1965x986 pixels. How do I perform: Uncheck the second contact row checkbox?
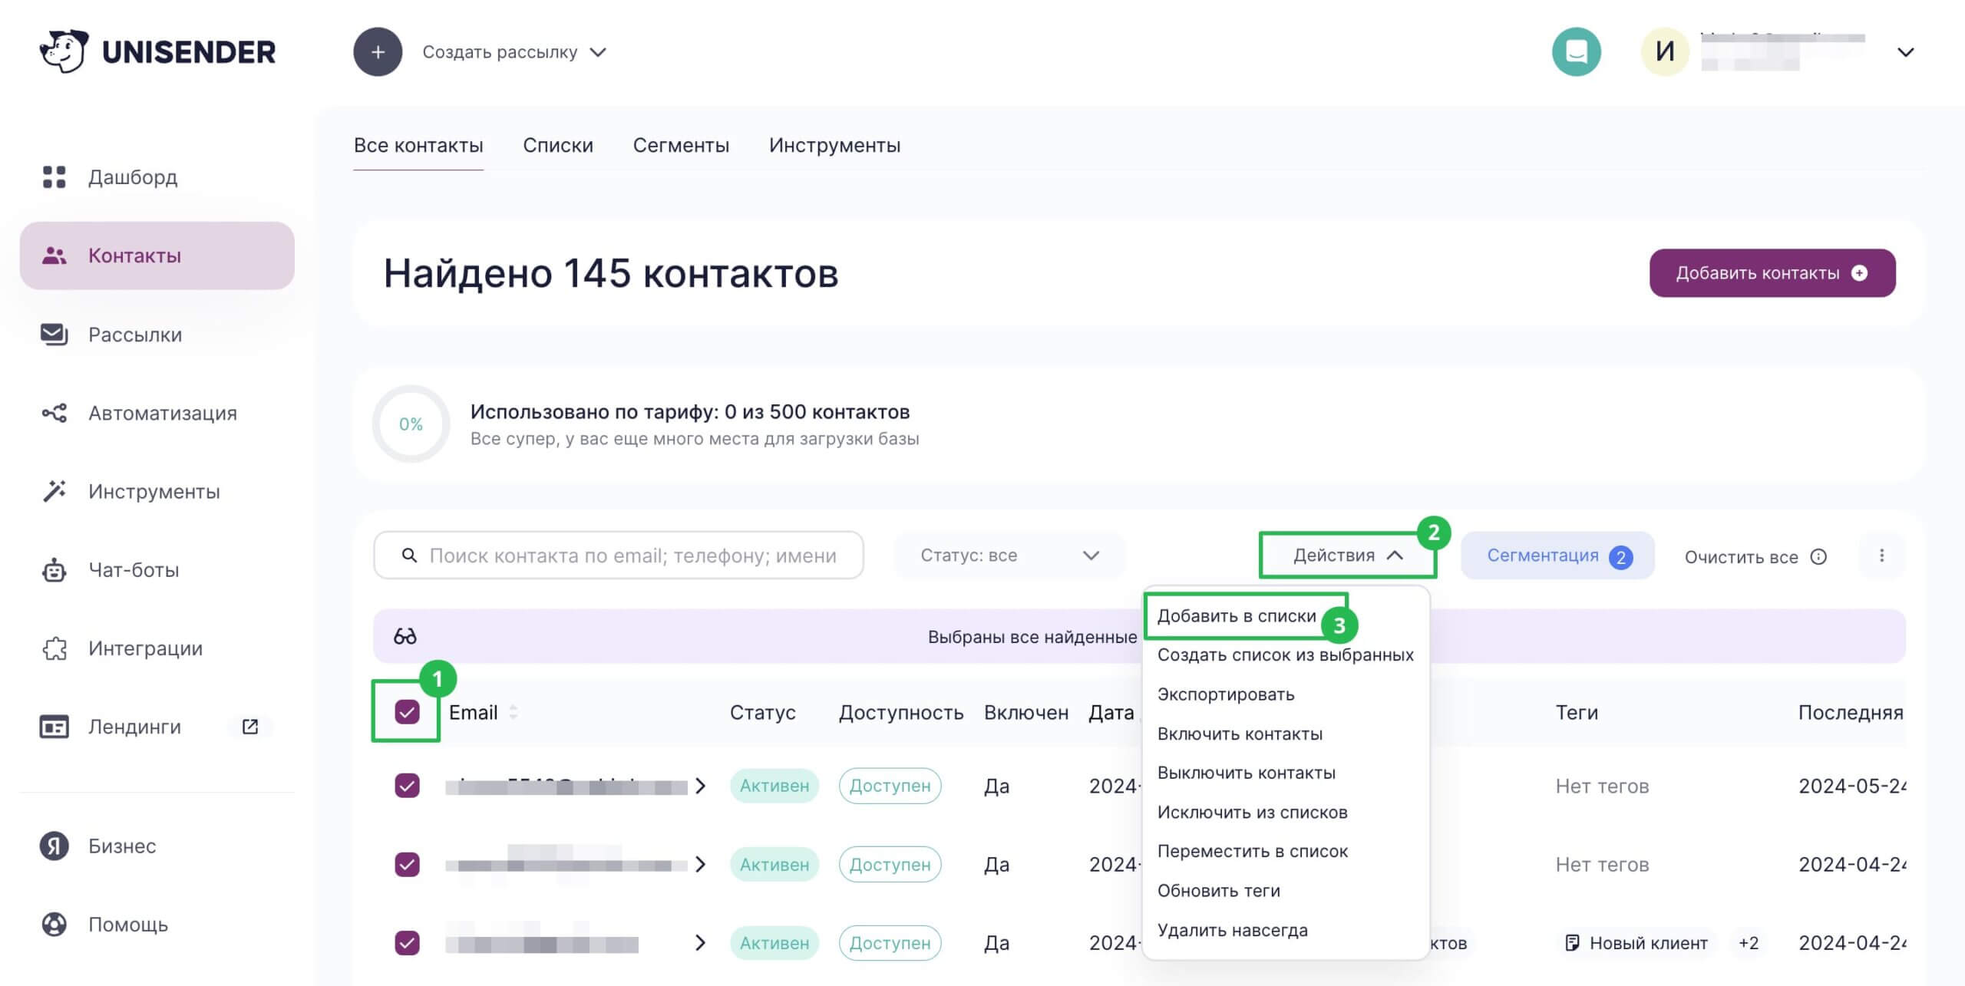(x=407, y=864)
